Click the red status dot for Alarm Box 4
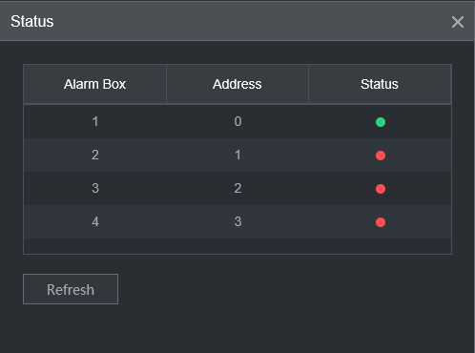The width and height of the screenshot is (475, 353). pos(381,222)
